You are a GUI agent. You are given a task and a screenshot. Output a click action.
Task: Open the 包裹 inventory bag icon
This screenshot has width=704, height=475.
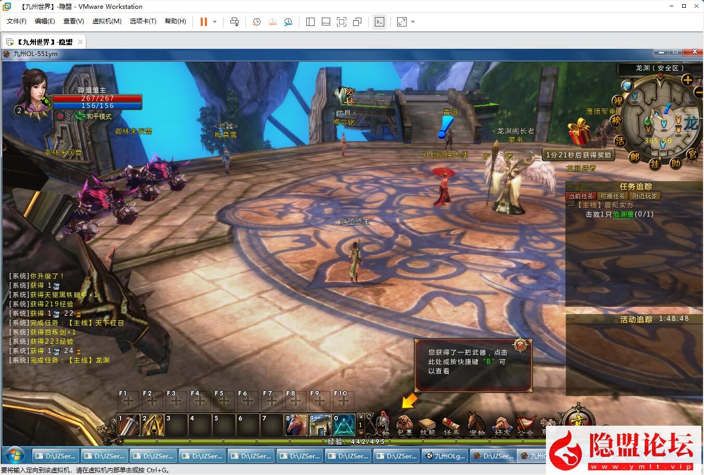tap(404, 425)
